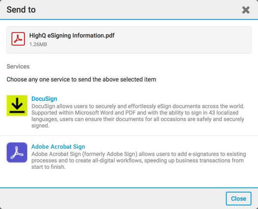The width and height of the screenshot is (258, 209).
Task: Open the DocuSign service link
Action: click(x=44, y=99)
